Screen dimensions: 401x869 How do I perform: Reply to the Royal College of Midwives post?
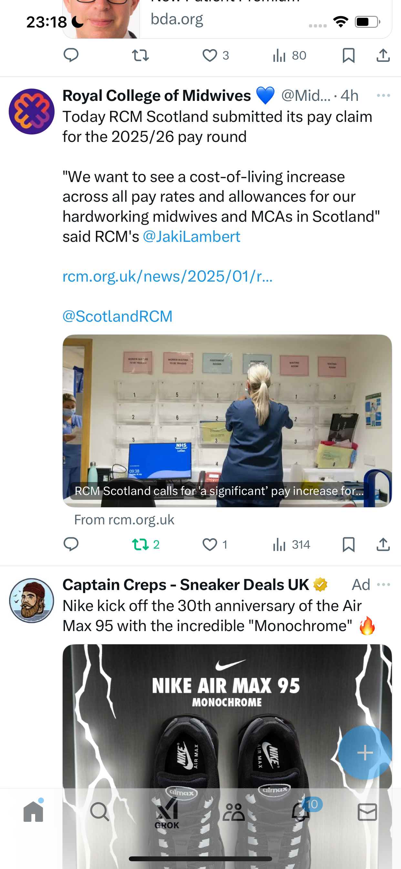pyautogui.click(x=71, y=544)
